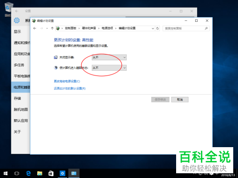Viewport: 238px width, 178px height.
Task: Click the forward arrow in the control panel toolbar
Action: 41,28
